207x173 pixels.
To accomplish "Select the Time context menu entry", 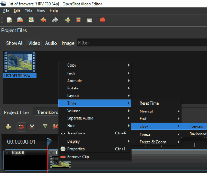I will point(95,103).
